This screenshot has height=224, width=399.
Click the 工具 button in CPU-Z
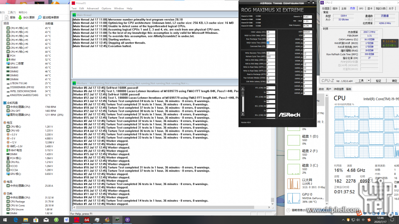click(x=361, y=81)
